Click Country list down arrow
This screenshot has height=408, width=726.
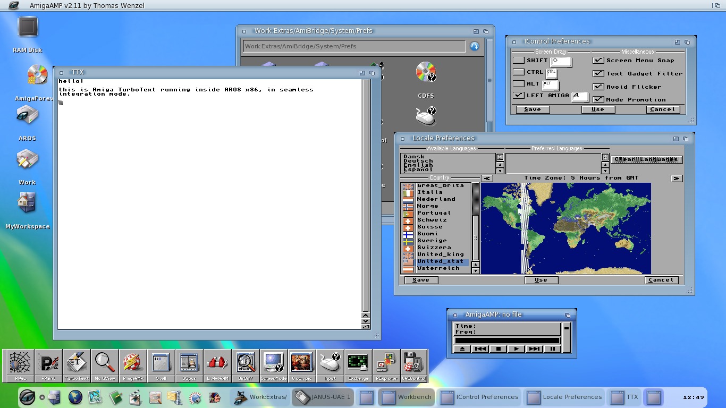(476, 270)
